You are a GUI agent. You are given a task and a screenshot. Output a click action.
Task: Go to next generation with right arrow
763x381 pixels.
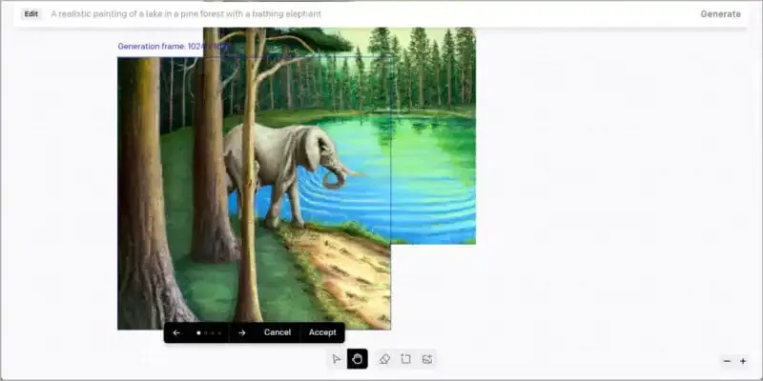(242, 332)
